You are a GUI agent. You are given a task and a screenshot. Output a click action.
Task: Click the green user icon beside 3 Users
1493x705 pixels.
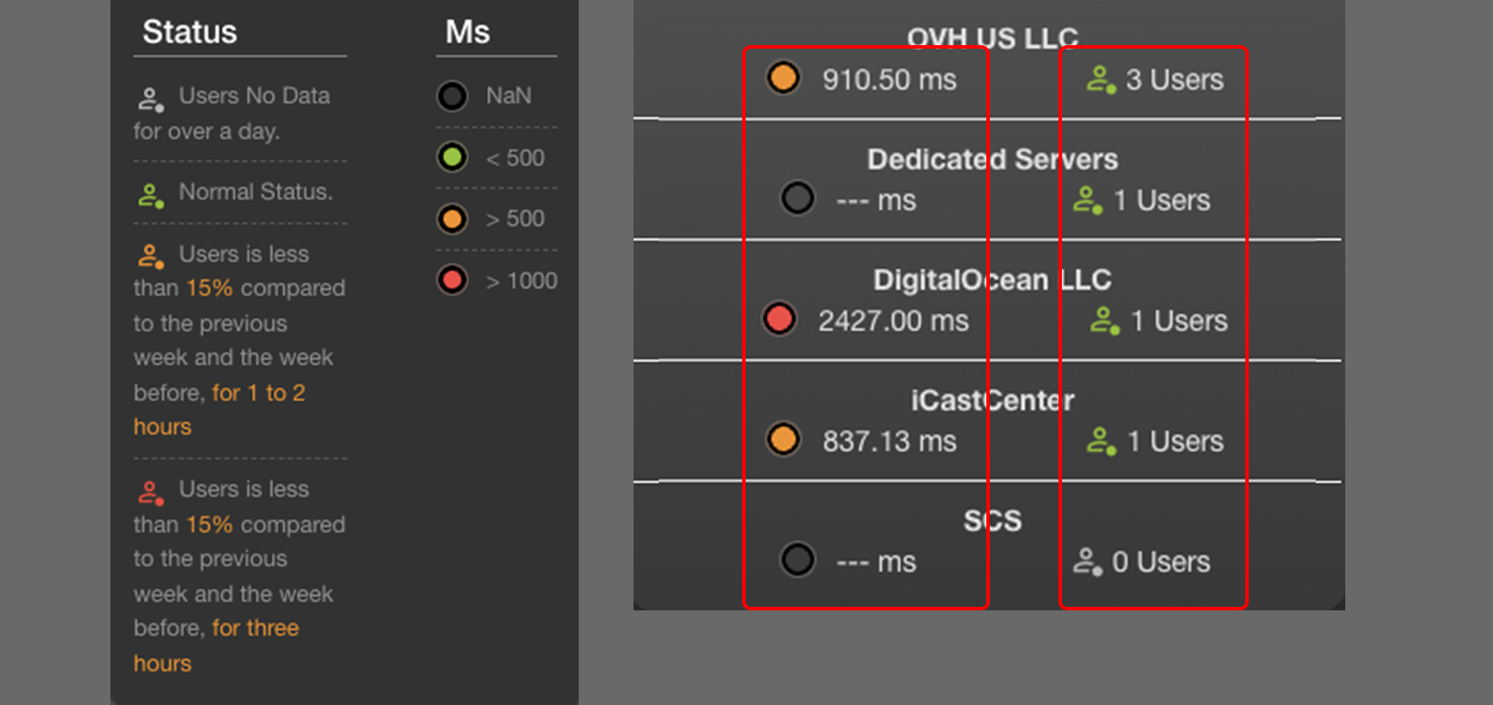click(x=1101, y=80)
